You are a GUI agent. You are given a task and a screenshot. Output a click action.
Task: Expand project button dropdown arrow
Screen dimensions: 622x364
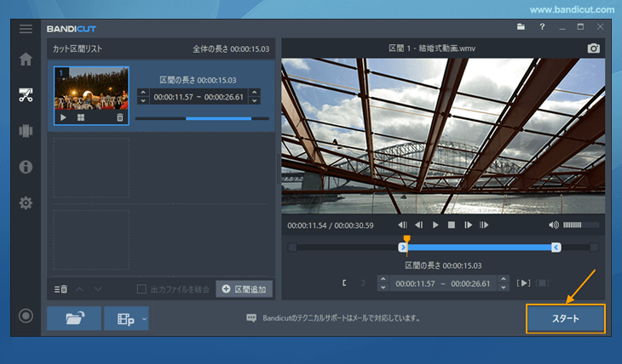(144, 318)
